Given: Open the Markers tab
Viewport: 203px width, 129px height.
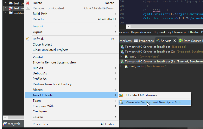Looking at the screenshot, I should (x=125, y=41).
